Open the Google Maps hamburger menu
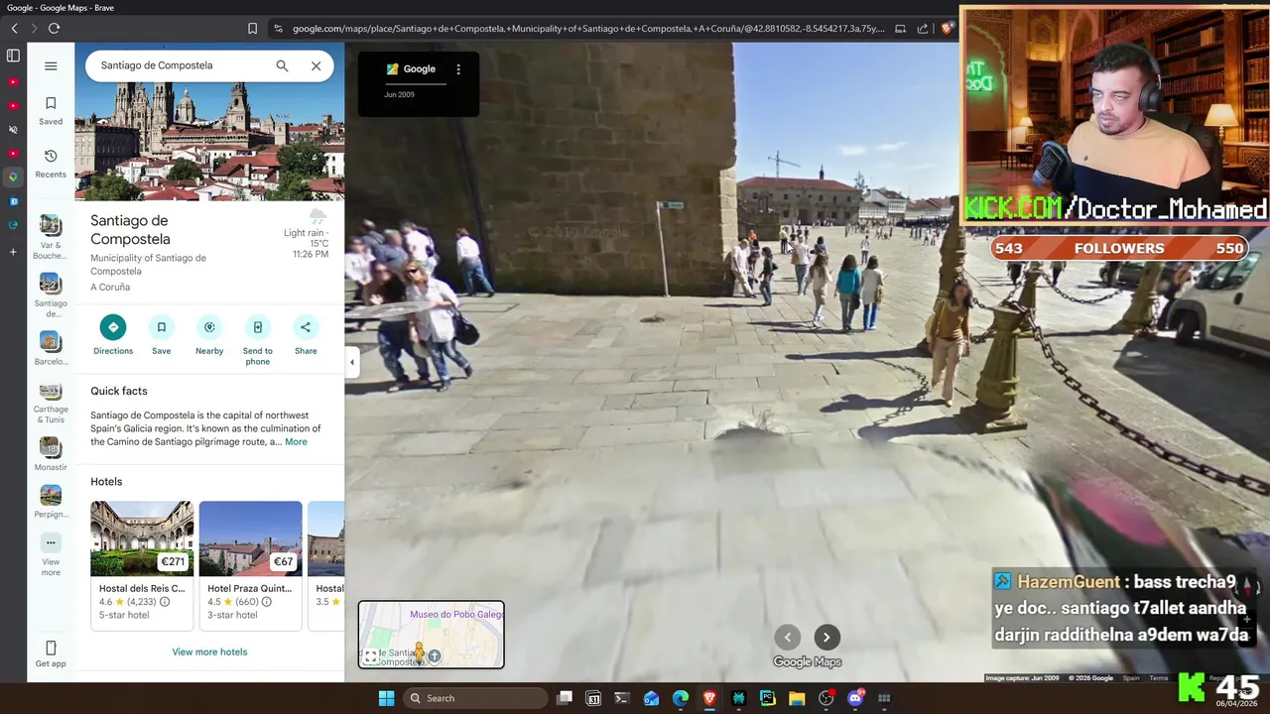Screen dimensions: 1270x714 pos(51,65)
